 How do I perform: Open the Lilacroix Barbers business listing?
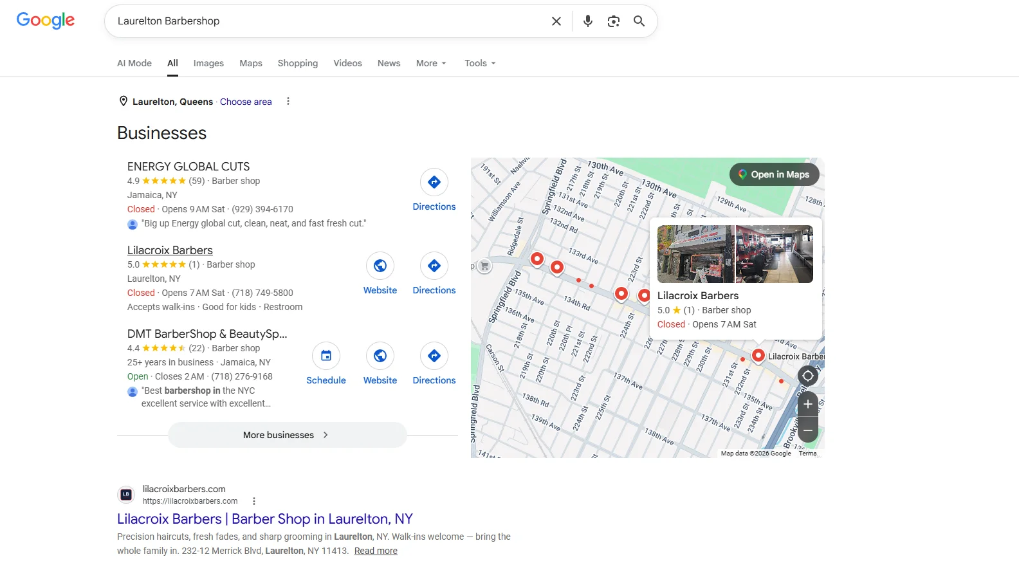pyautogui.click(x=170, y=250)
